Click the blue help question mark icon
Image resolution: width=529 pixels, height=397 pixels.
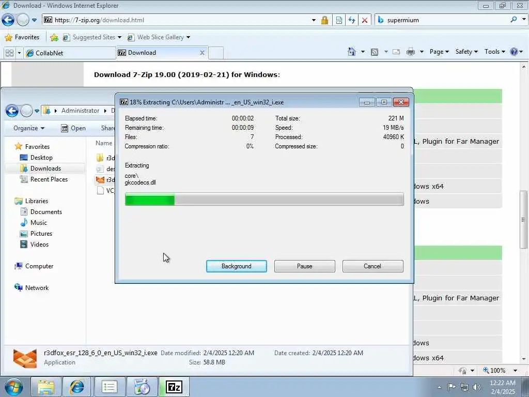point(514,52)
